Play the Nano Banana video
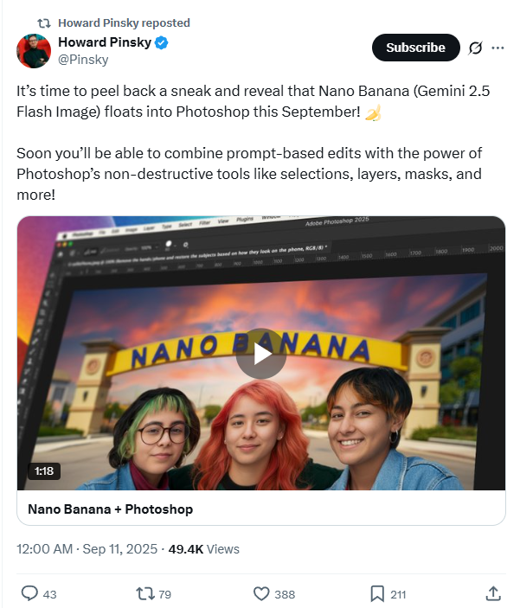This screenshot has width=520, height=608. click(x=261, y=354)
